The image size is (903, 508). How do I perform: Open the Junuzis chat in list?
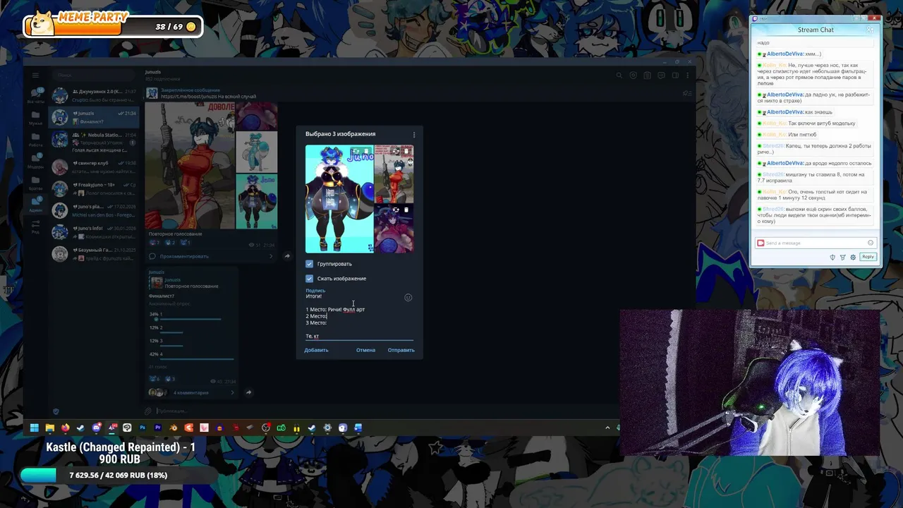coord(94,117)
